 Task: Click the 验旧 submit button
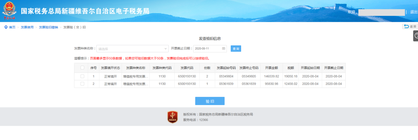click(x=210, y=101)
